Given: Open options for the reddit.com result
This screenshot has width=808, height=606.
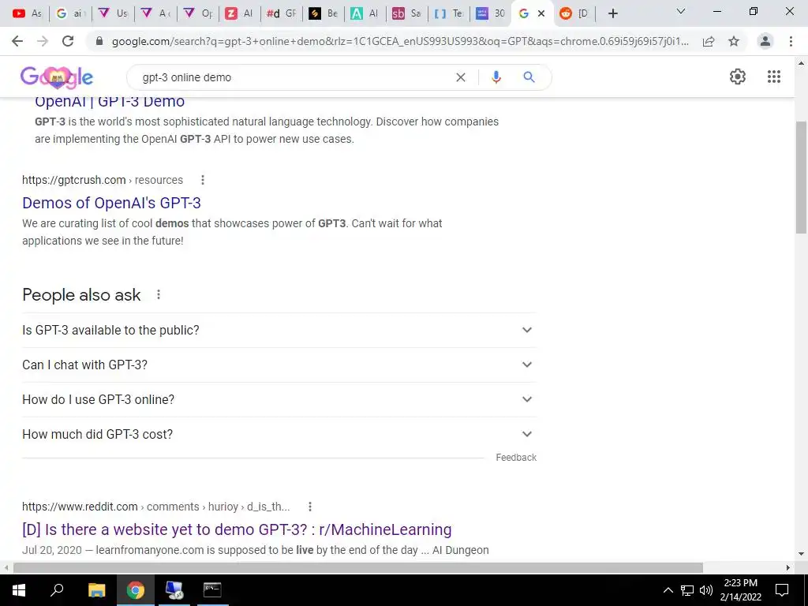Looking at the screenshot, I should click(309, 507).
